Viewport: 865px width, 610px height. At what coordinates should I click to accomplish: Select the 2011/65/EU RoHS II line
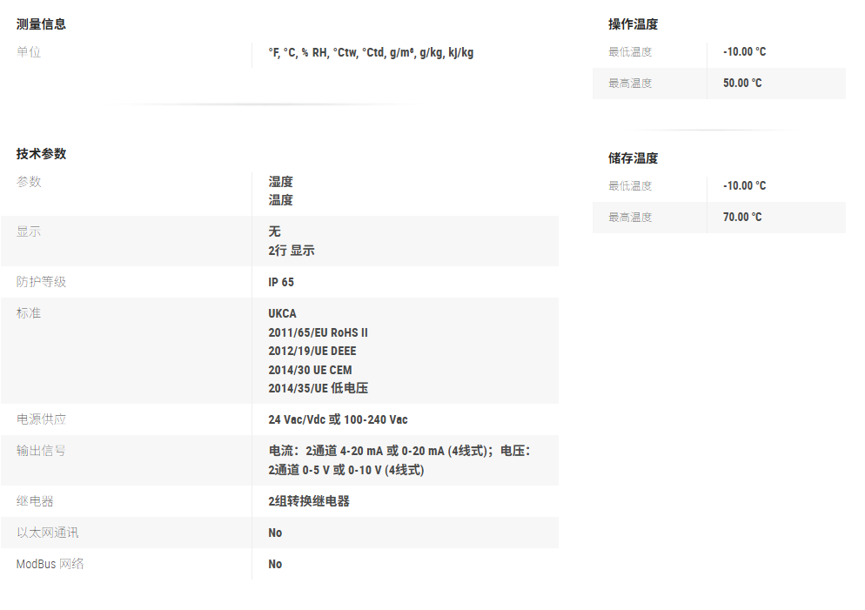point(318,332)
